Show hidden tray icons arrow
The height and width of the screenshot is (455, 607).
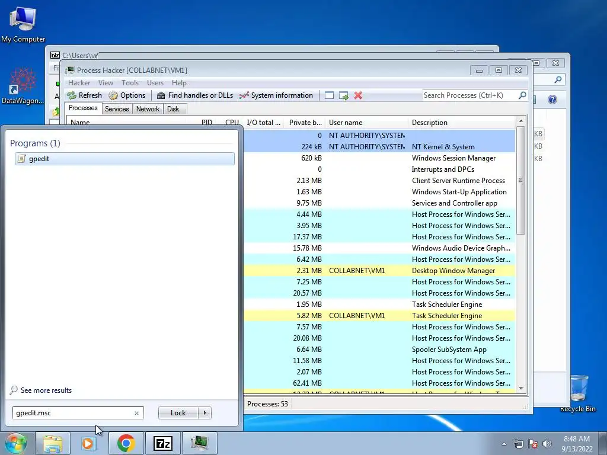pos(504,444)
